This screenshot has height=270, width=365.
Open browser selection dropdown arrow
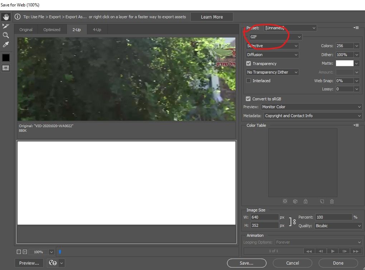[x=62, y=263]
